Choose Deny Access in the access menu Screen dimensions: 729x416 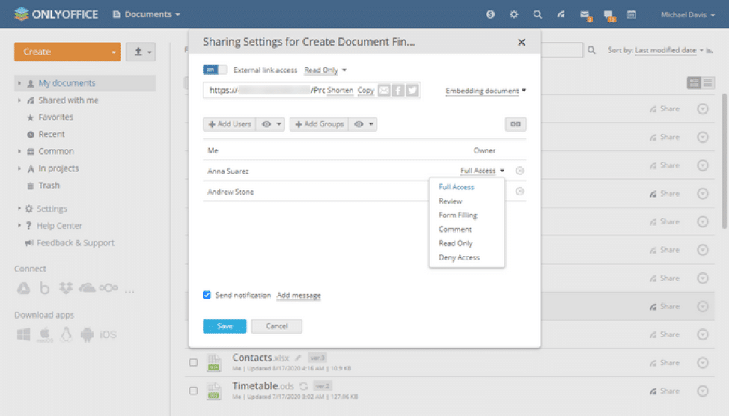pos(459,257)
